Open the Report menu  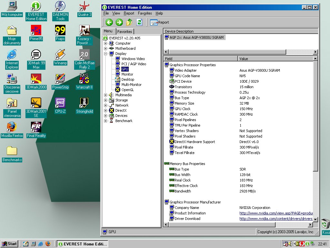(x=129, y=13)
